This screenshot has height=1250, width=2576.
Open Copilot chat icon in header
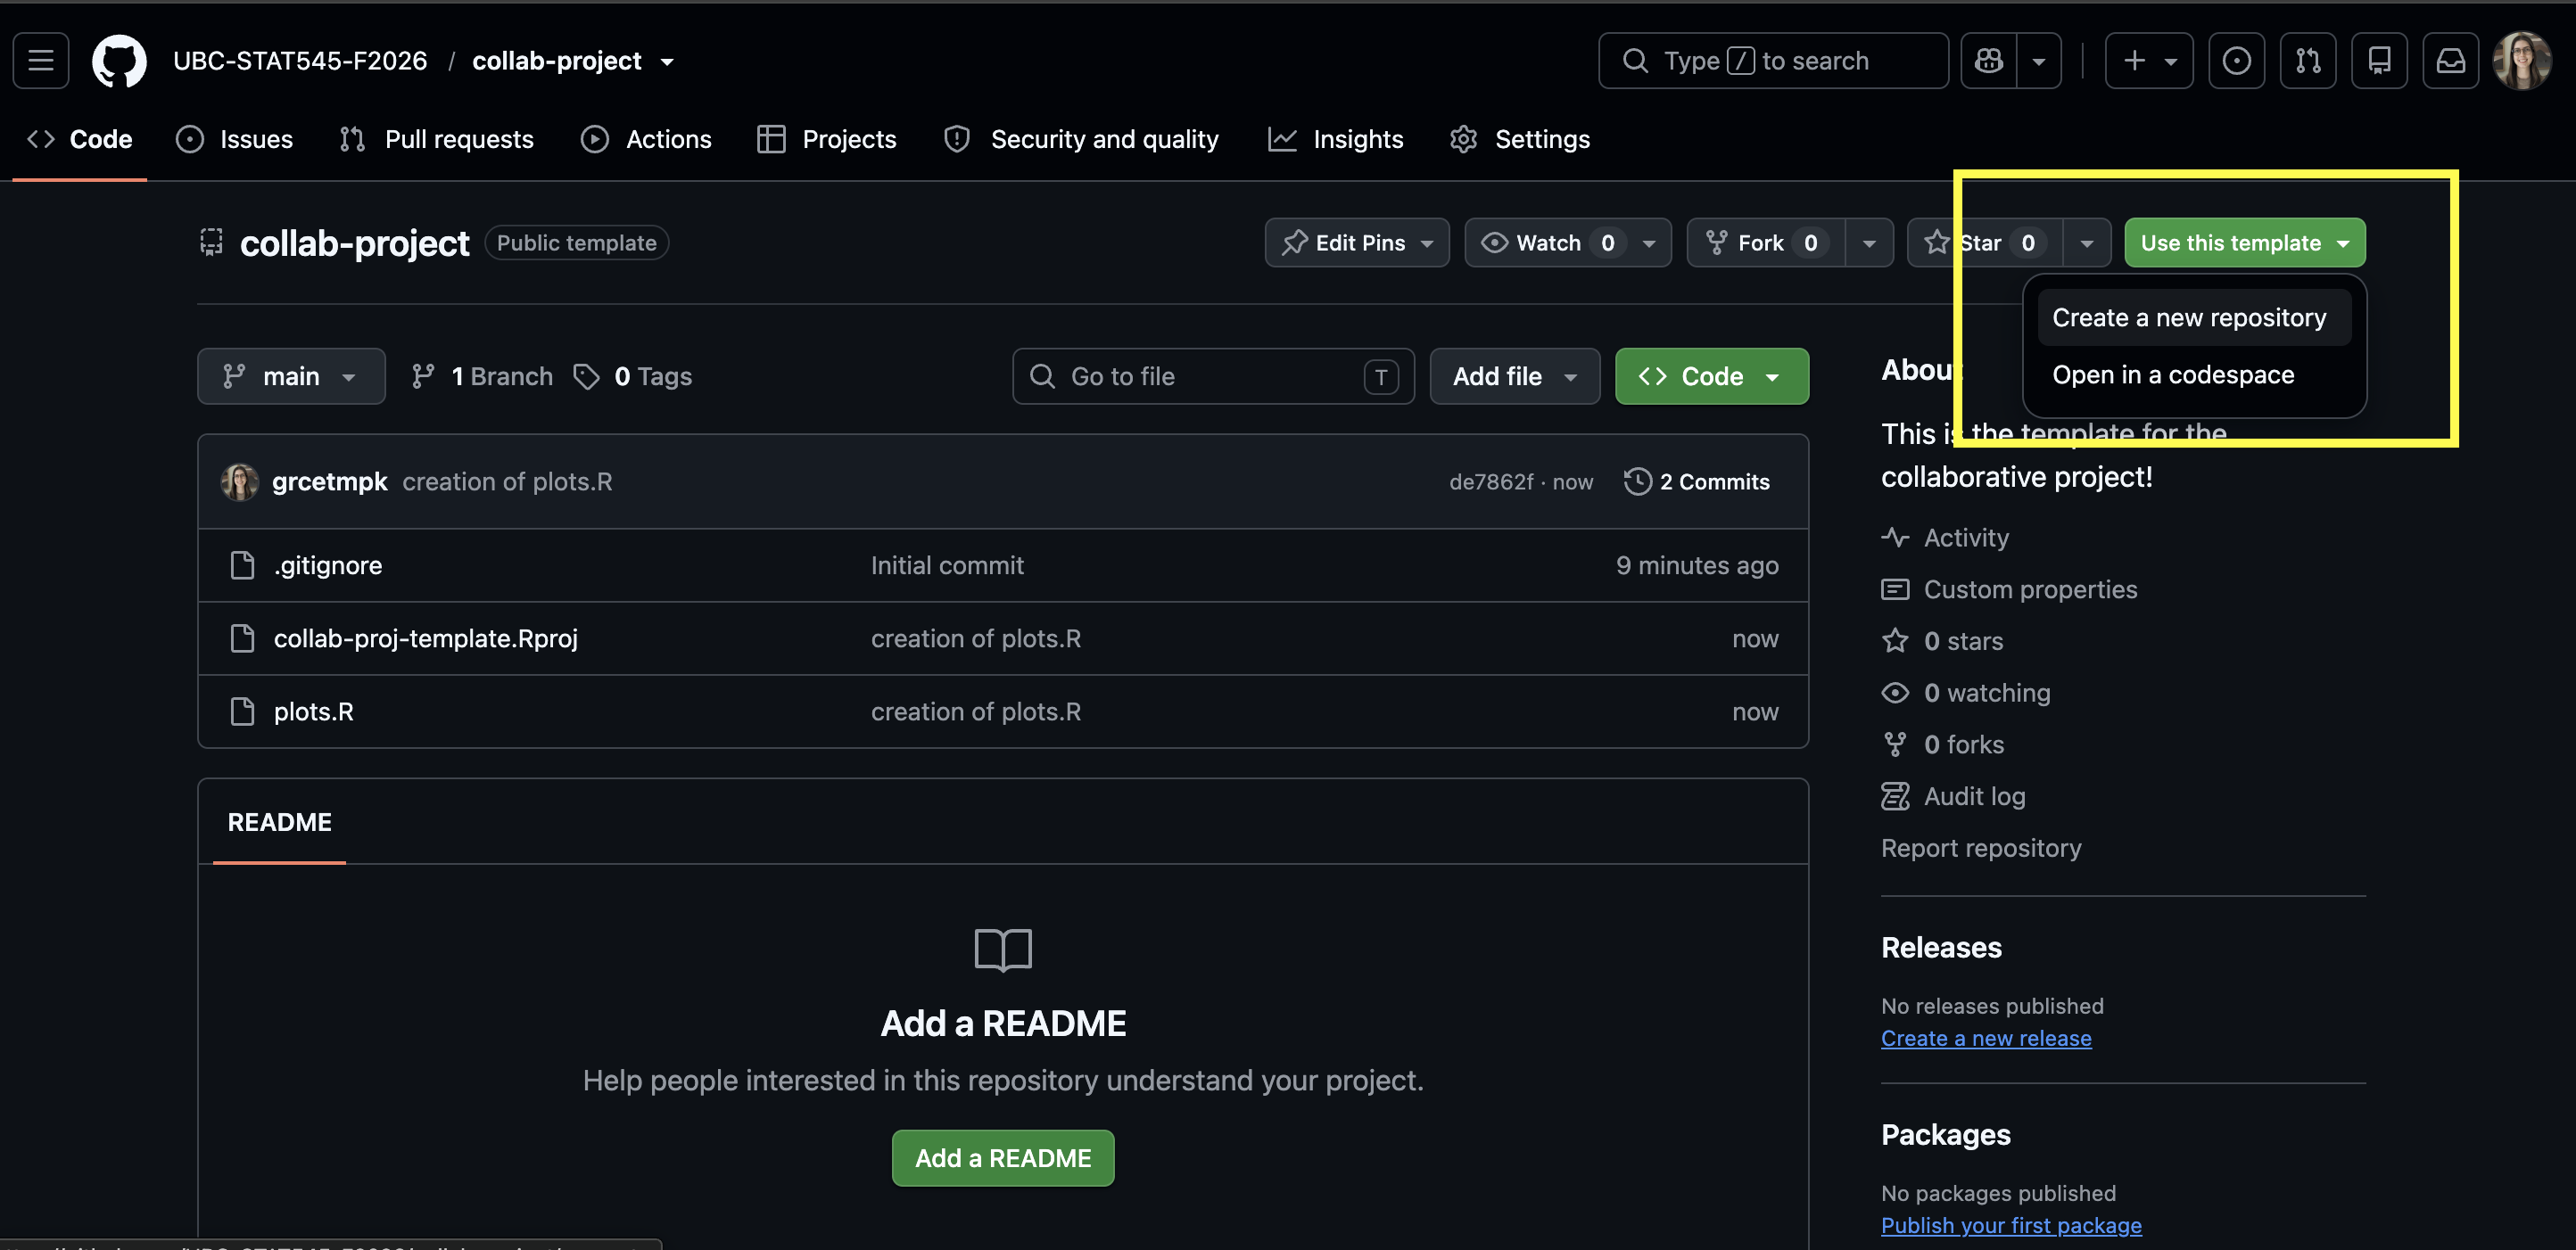pos(1988,61)
